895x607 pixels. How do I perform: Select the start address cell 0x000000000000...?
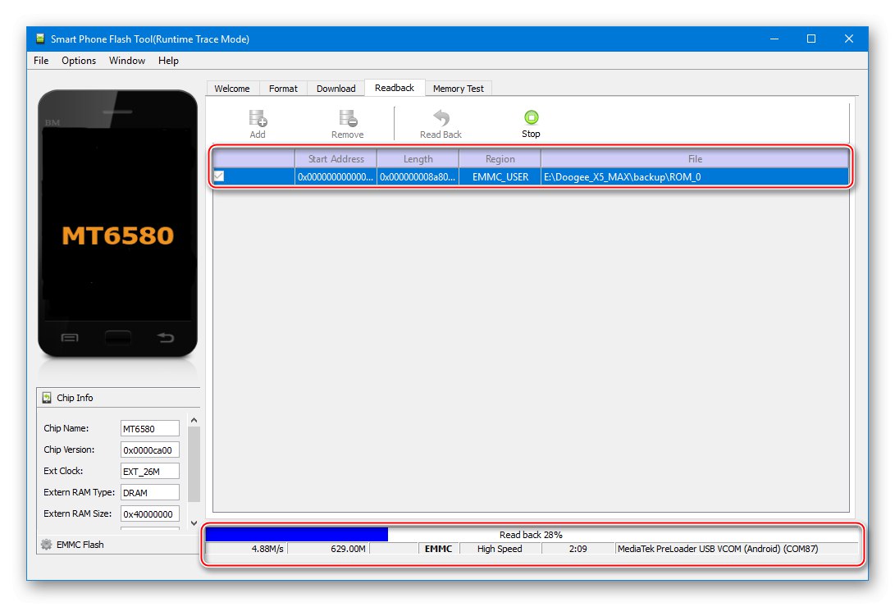pos(336,177)
